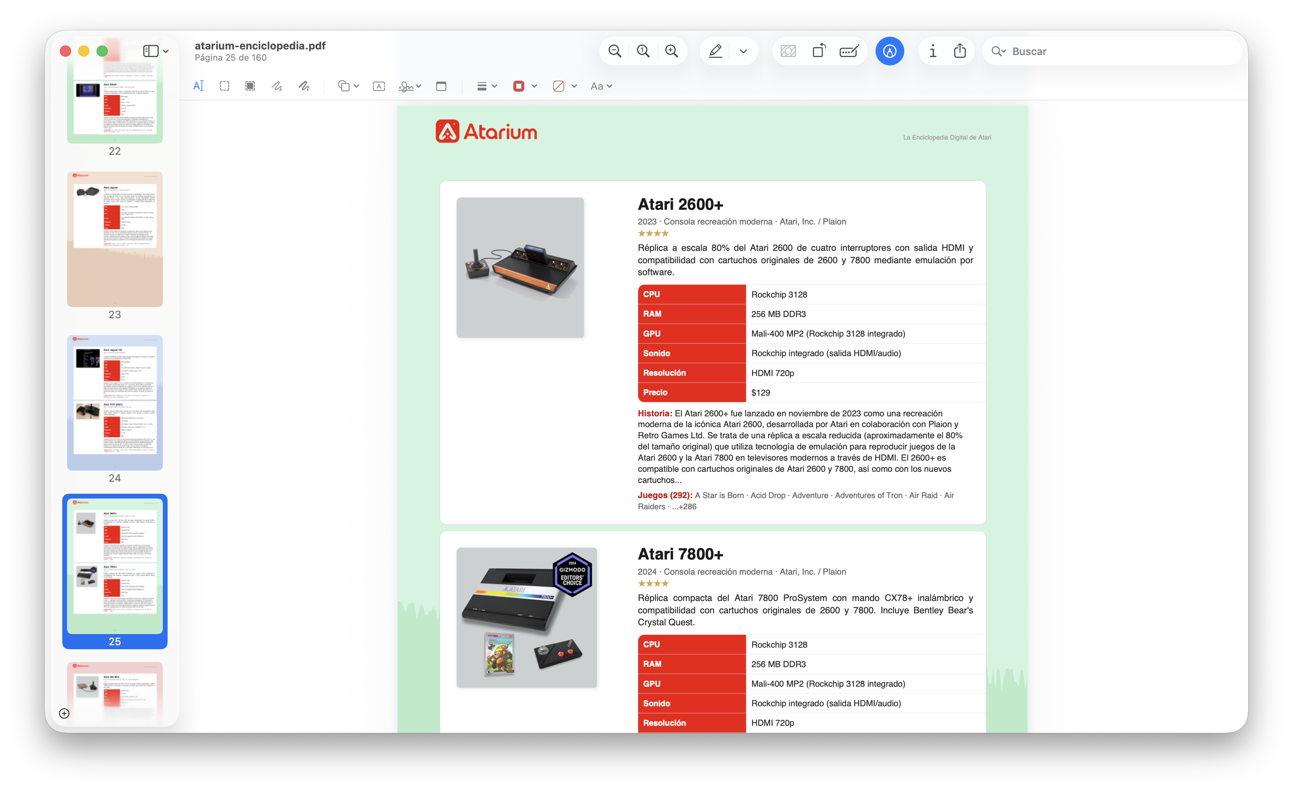
Task: Click the 'Atari 2600+' heading
Action: coord(680,204)
